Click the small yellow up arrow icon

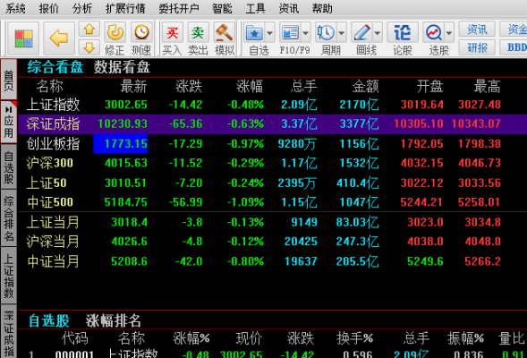tap(89, 30)
